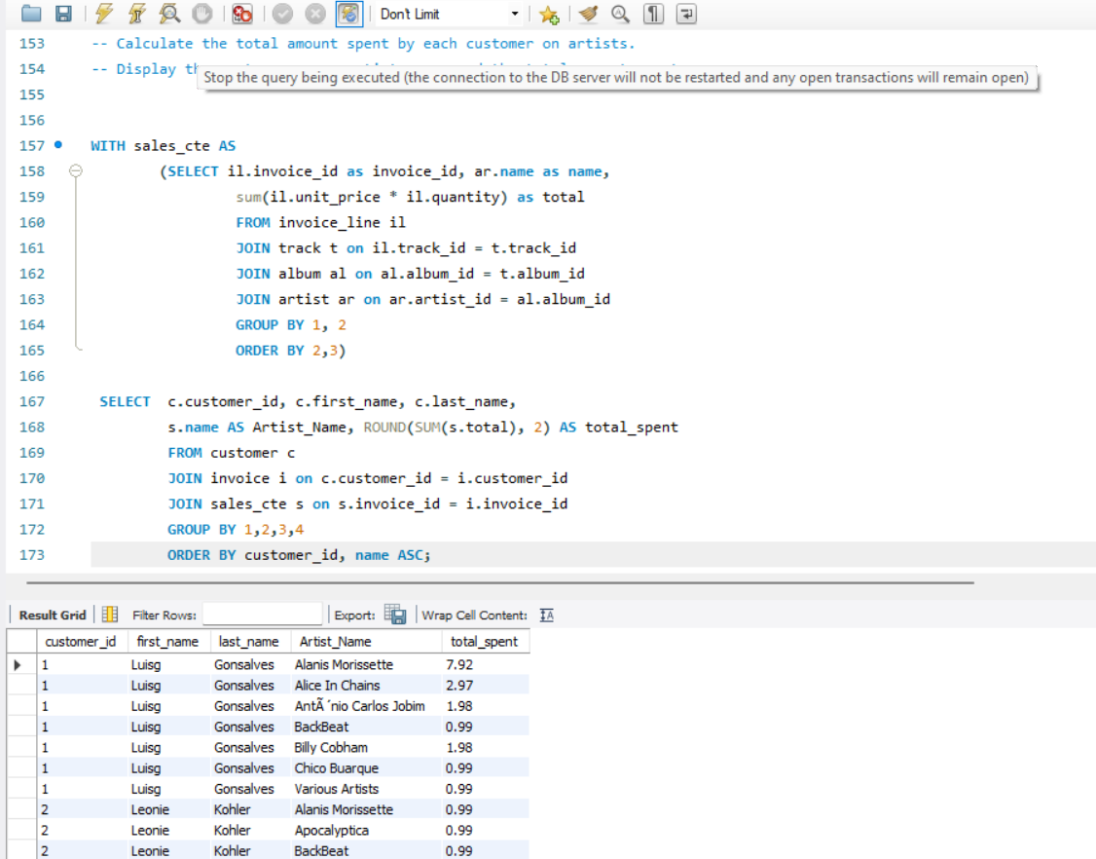Screen dimensions: 1096x859
Task: Stop the query being executed
Action: coord(202,14)
